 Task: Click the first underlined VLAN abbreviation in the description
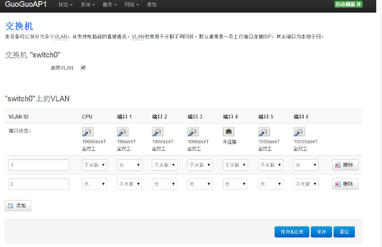tap(61, 37)
